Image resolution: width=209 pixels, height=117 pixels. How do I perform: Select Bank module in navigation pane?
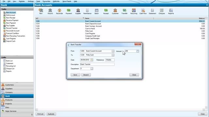(x=17, y=96)
